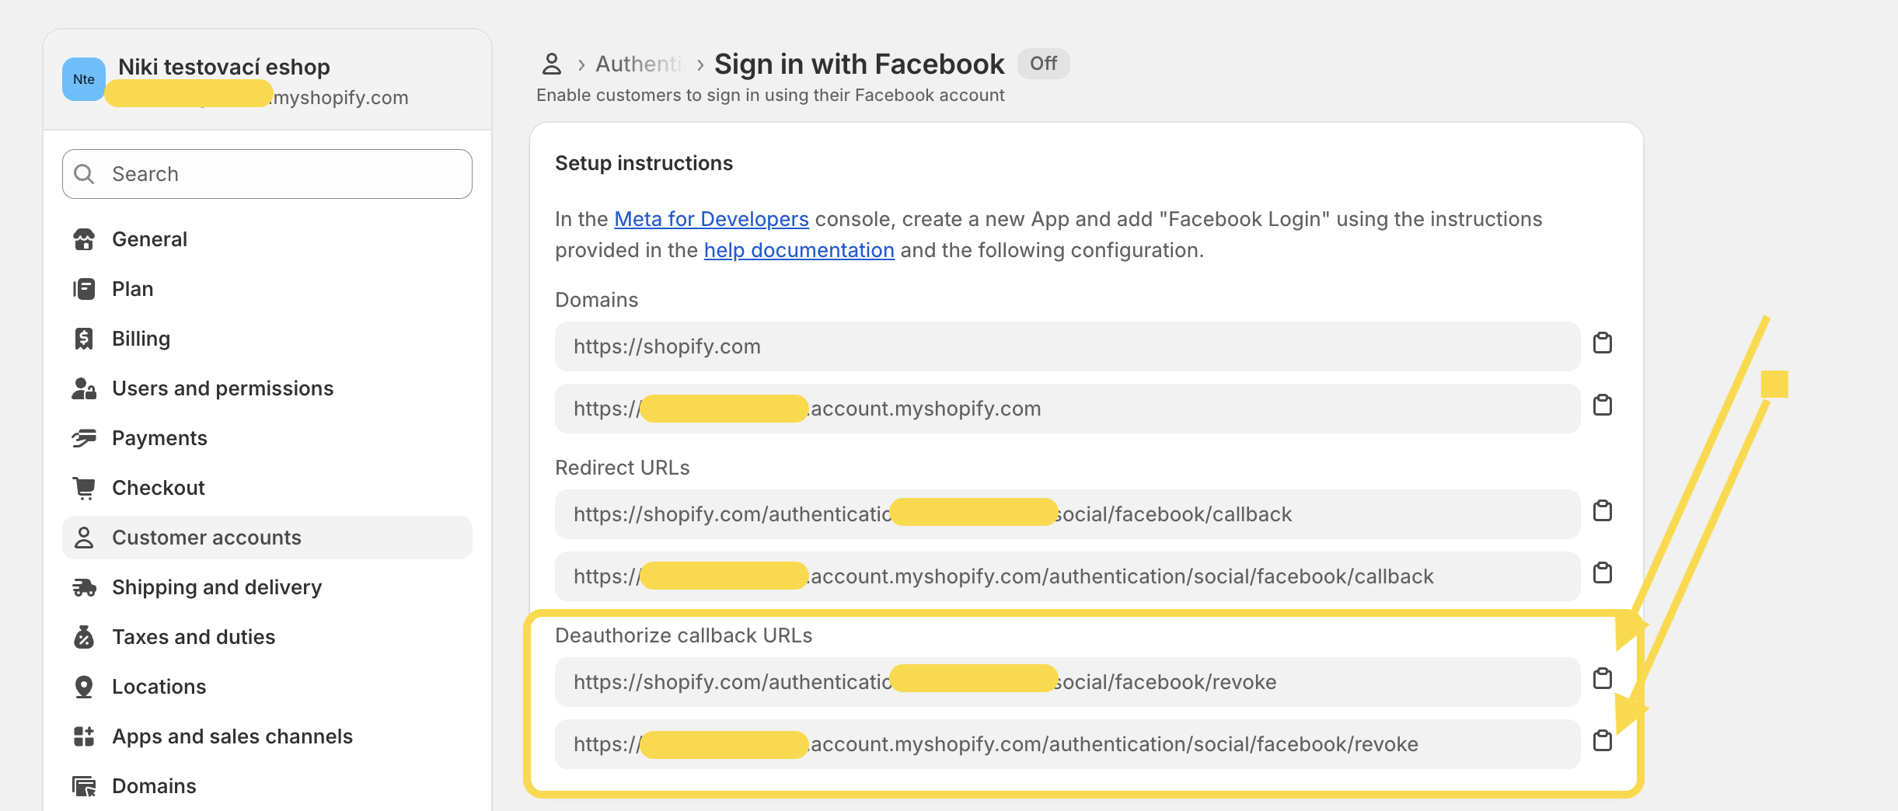Image resolution: width=1898 pixels, height=811 pixels.
Task: Select Customer accounts in the sidebar
Action: click(207, 537)
